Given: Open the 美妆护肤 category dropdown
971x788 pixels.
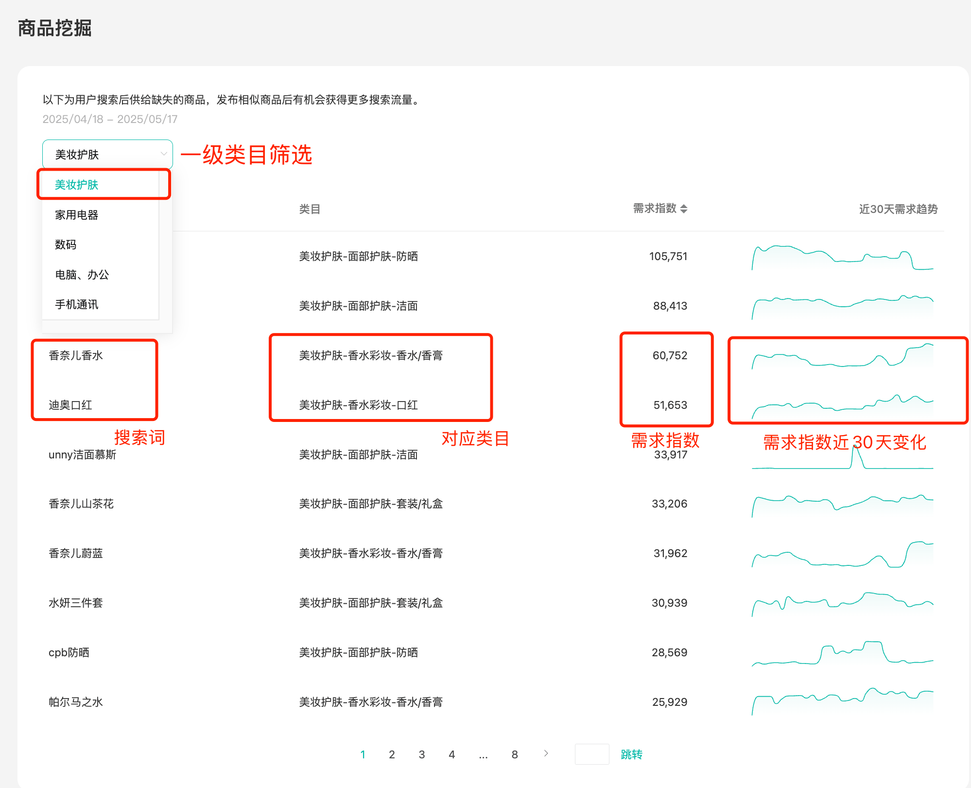Looking at the screenshot, I should [107, 155].
